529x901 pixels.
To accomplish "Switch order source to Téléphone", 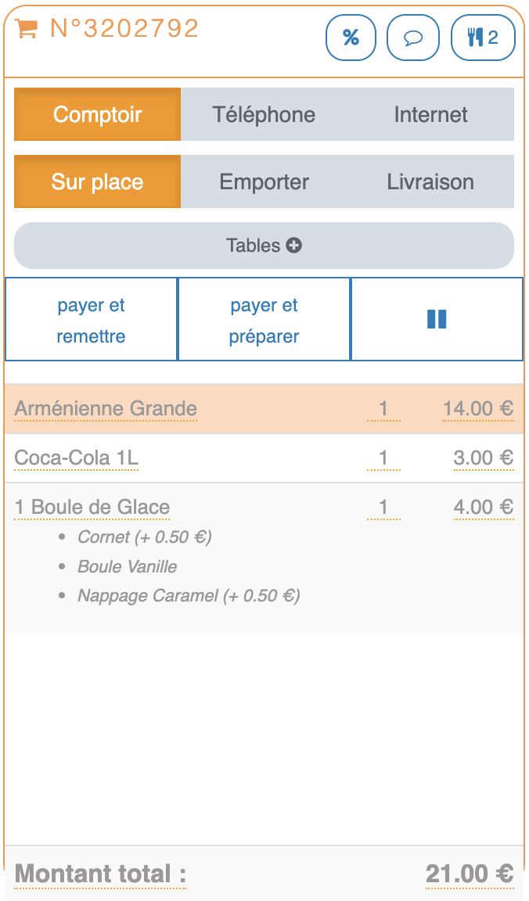I will pos(264,114).
